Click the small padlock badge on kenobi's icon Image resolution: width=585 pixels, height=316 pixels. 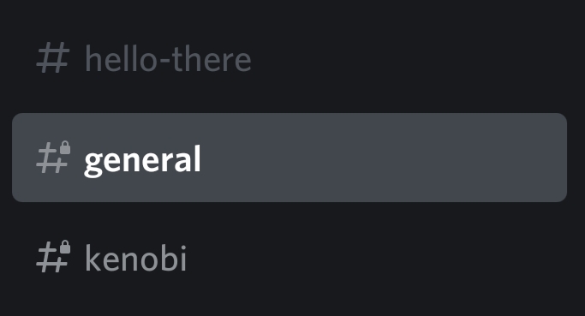65,247
